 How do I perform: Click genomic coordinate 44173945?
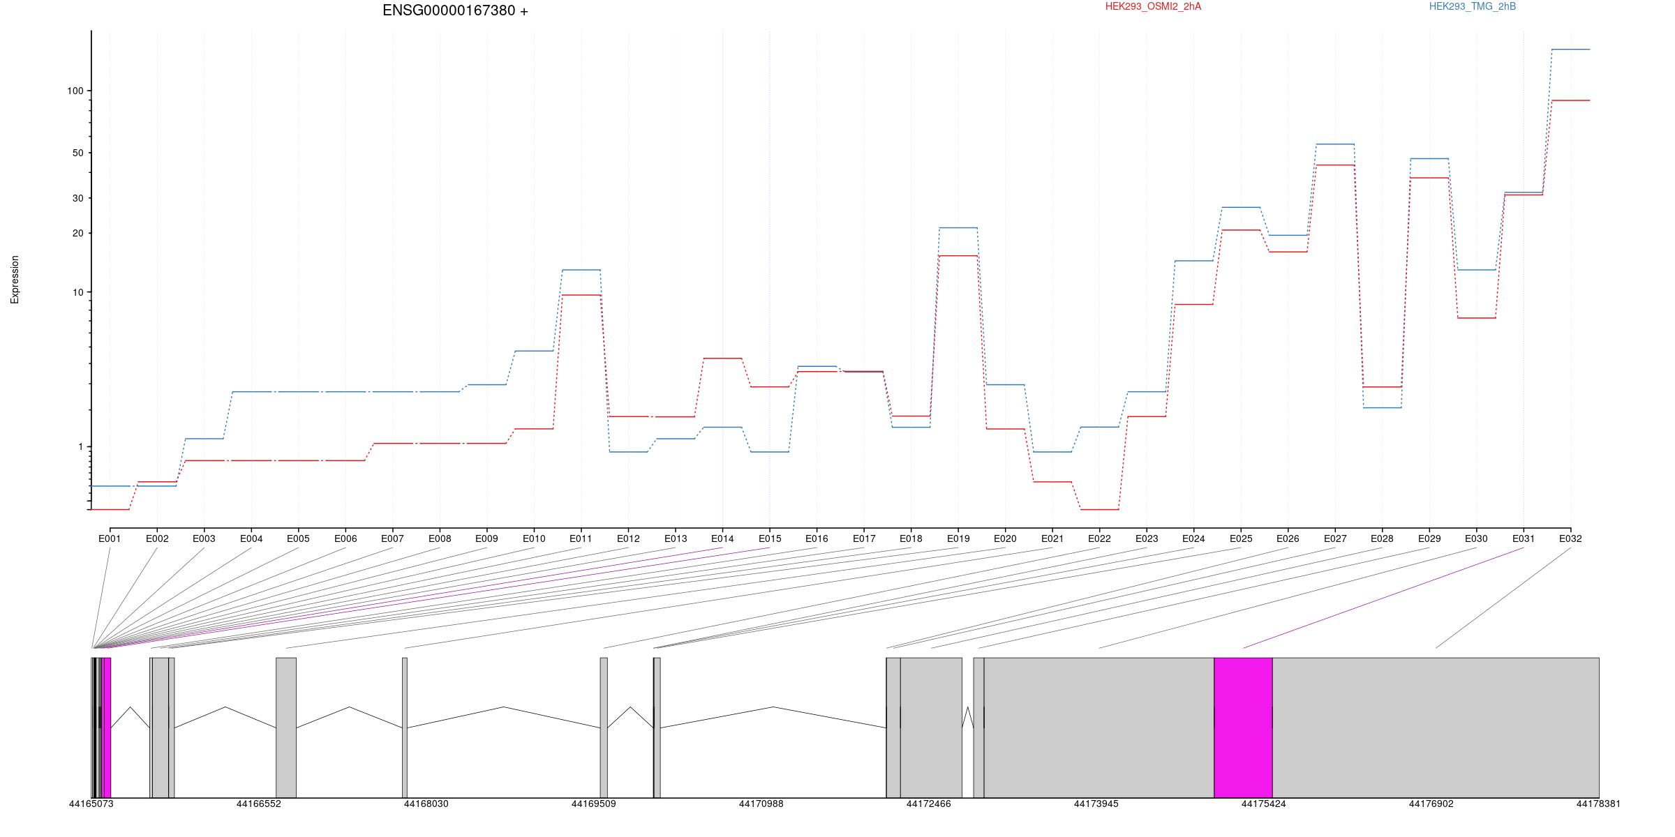pyautogui.click(x=1096, y=804)
